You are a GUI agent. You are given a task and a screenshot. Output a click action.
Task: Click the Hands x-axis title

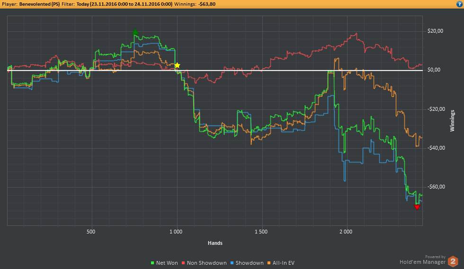coord(215,243)
